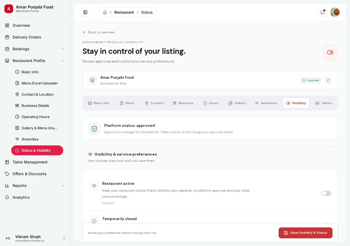350x246 pixels.
Task: Expand the Reports sidebar section
Action: (35, 186)
